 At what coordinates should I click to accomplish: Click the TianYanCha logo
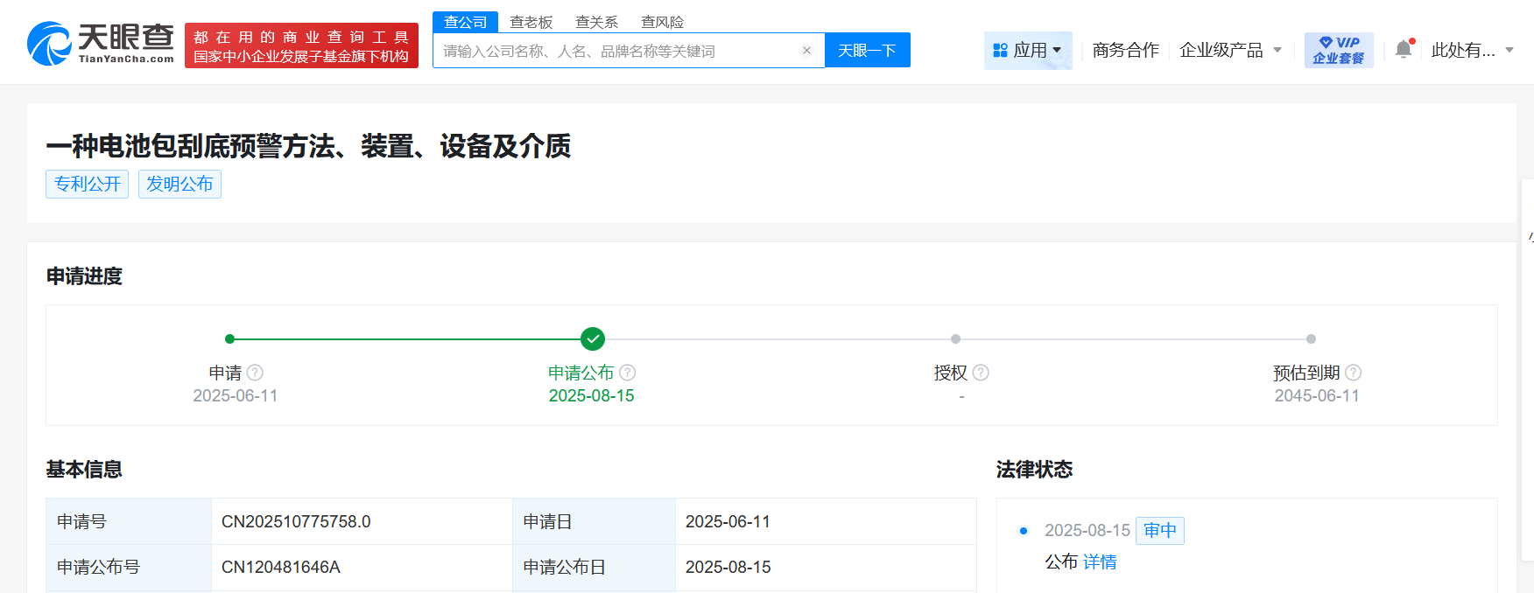pos(101,44)
